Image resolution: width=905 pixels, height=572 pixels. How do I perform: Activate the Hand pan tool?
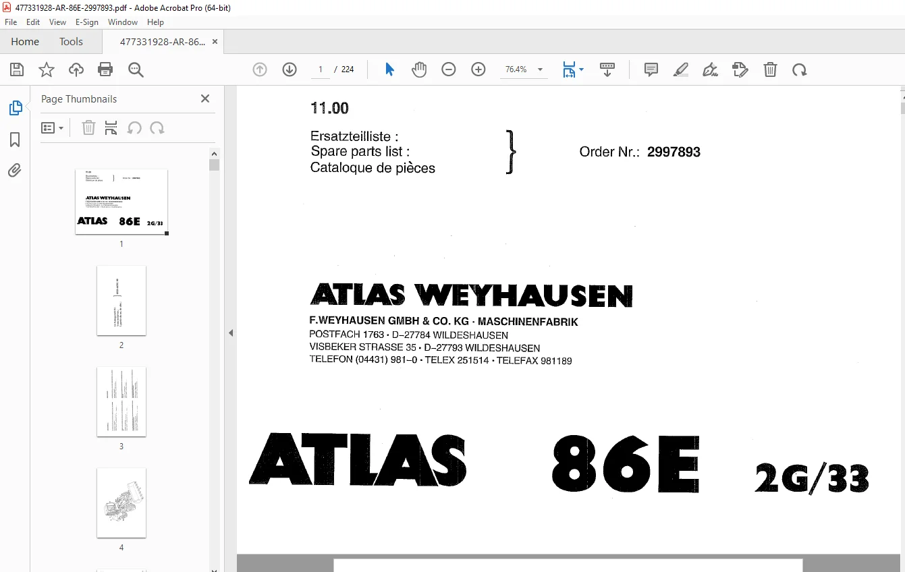point(419,69)
